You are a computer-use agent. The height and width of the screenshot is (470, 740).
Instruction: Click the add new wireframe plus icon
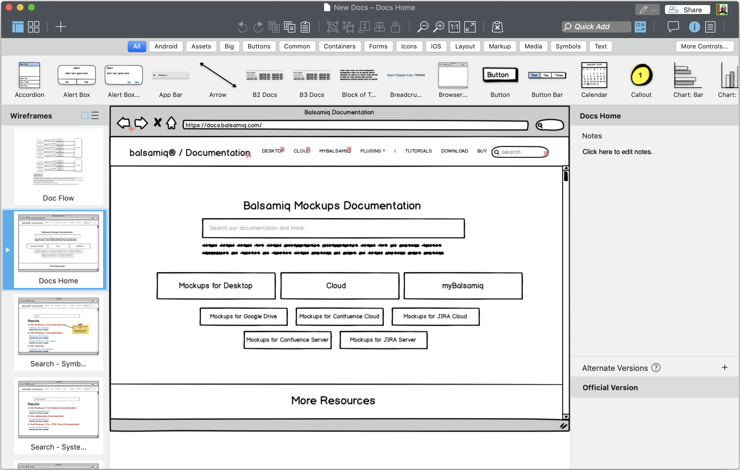coord(60,27)
